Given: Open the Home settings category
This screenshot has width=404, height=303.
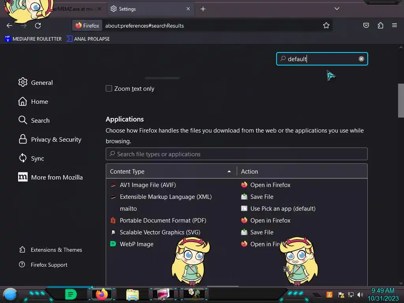Looking at the screenshot, I should coord(33,101).
